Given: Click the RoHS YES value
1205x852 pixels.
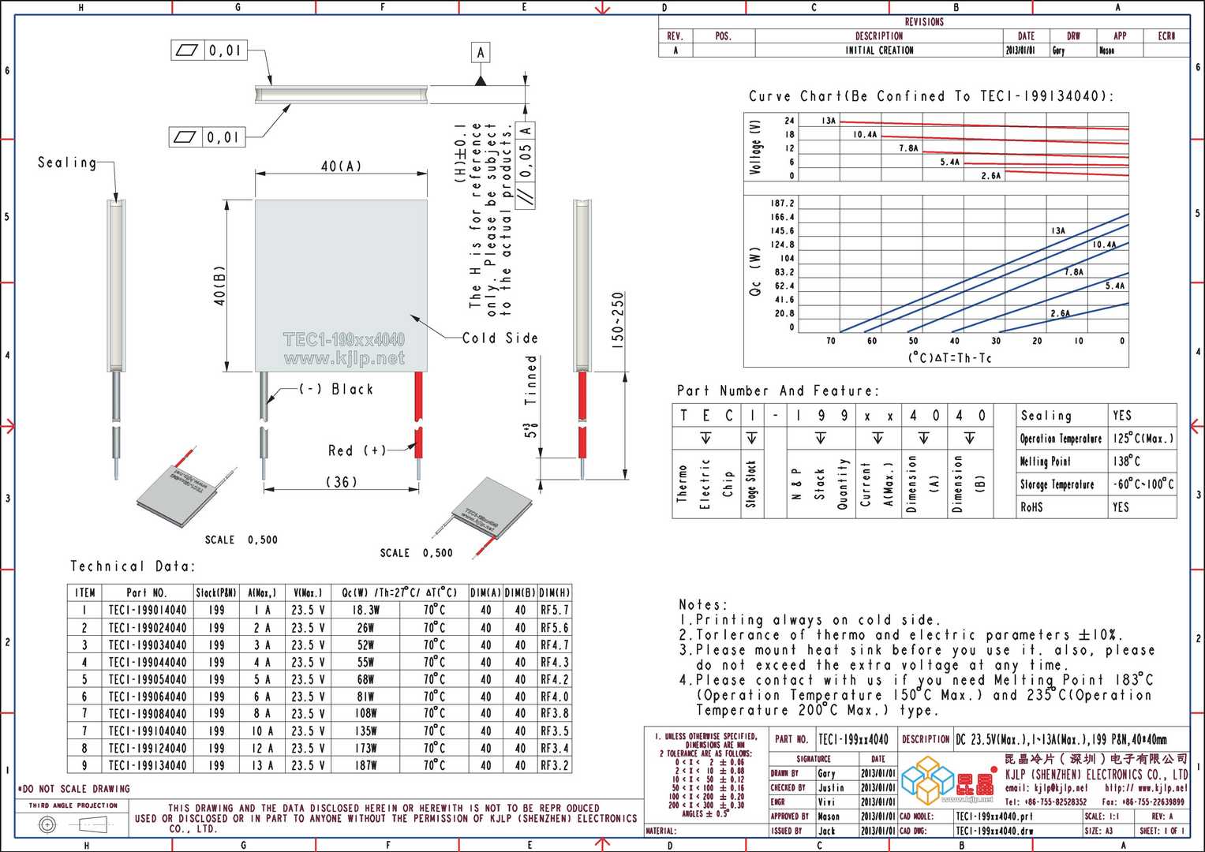Looking at the screenshot, I should tap(1121, 507).
